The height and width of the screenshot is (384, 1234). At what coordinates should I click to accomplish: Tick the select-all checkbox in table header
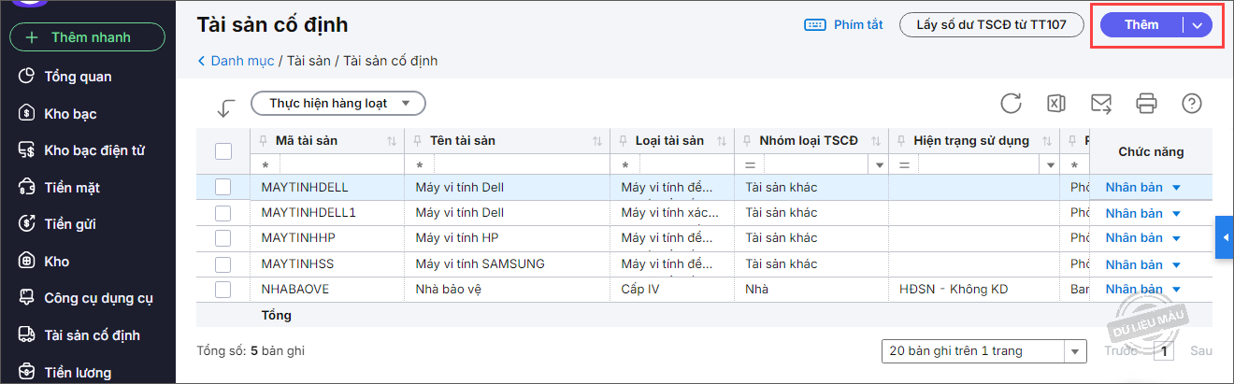(223, 151)
